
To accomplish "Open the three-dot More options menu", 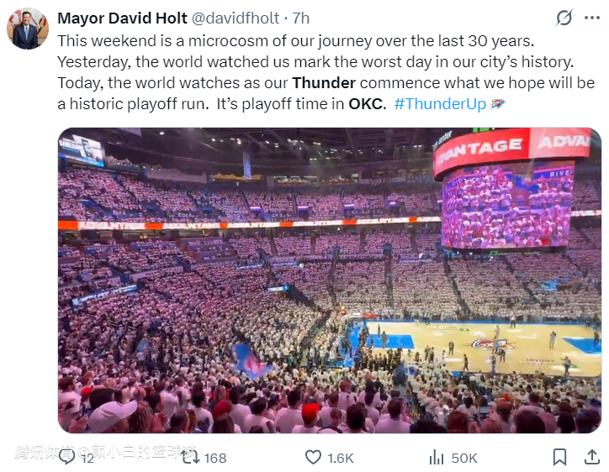I will pos(594,18).
